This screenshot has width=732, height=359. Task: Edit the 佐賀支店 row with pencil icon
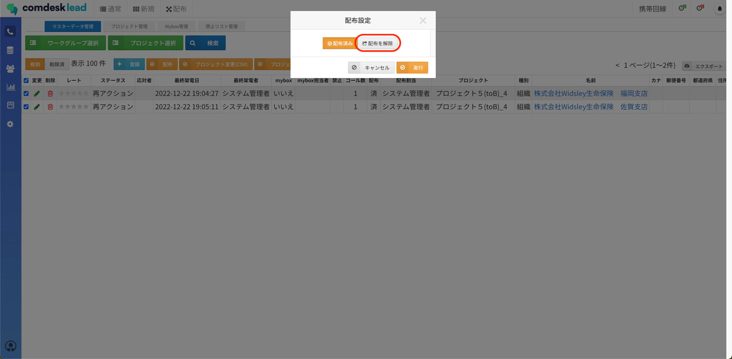pyautogui.click(x=37, y=107)
